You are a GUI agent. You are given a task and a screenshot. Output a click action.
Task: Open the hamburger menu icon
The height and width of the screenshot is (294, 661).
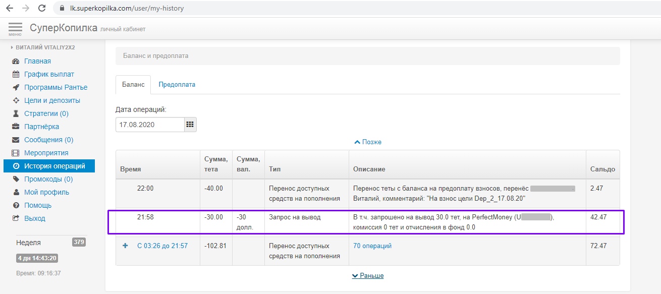[15, 28]
